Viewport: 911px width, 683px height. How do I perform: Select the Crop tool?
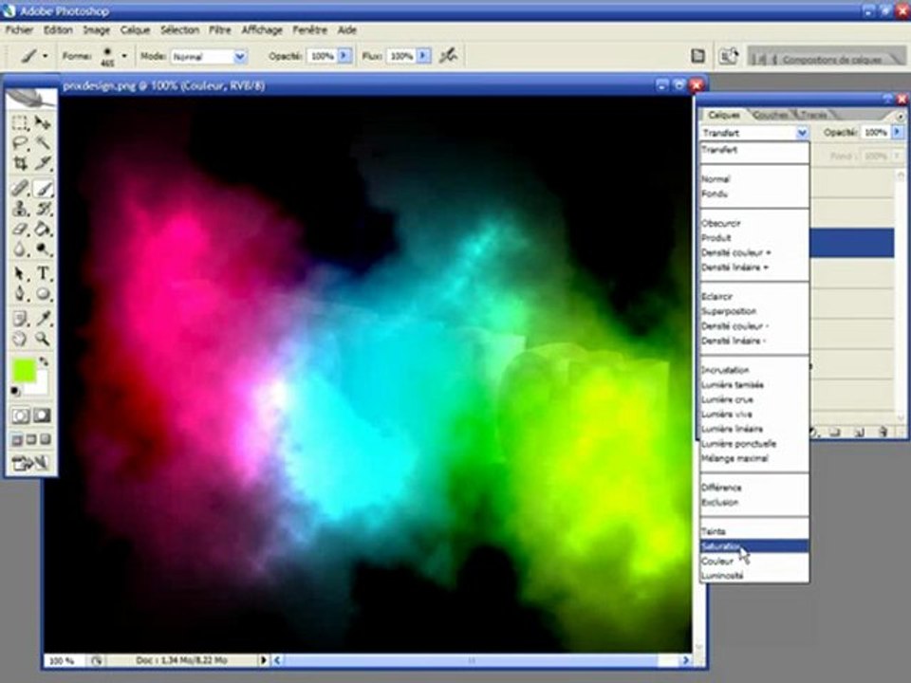20,163
